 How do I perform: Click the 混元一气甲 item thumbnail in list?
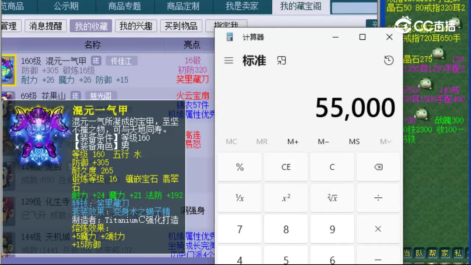pyautogui.click(x=8, y=70)
